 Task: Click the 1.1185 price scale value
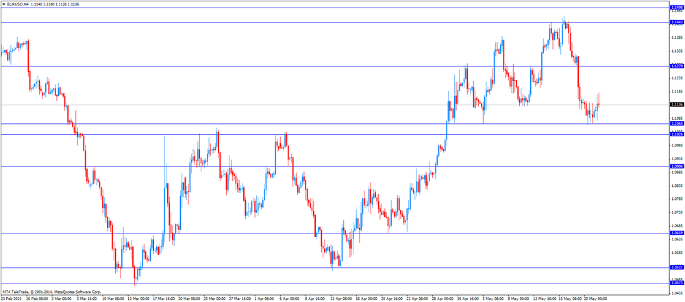click(677, 91)
